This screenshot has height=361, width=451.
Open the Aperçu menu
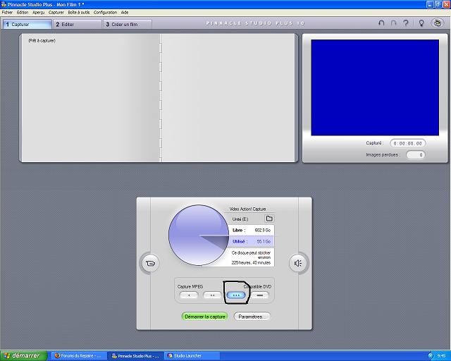38,13
